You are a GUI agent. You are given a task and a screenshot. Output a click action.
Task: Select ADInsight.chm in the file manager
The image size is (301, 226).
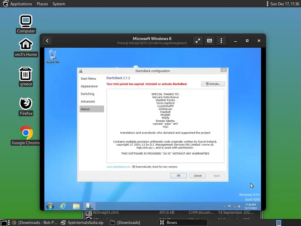(x=106, y=212)
